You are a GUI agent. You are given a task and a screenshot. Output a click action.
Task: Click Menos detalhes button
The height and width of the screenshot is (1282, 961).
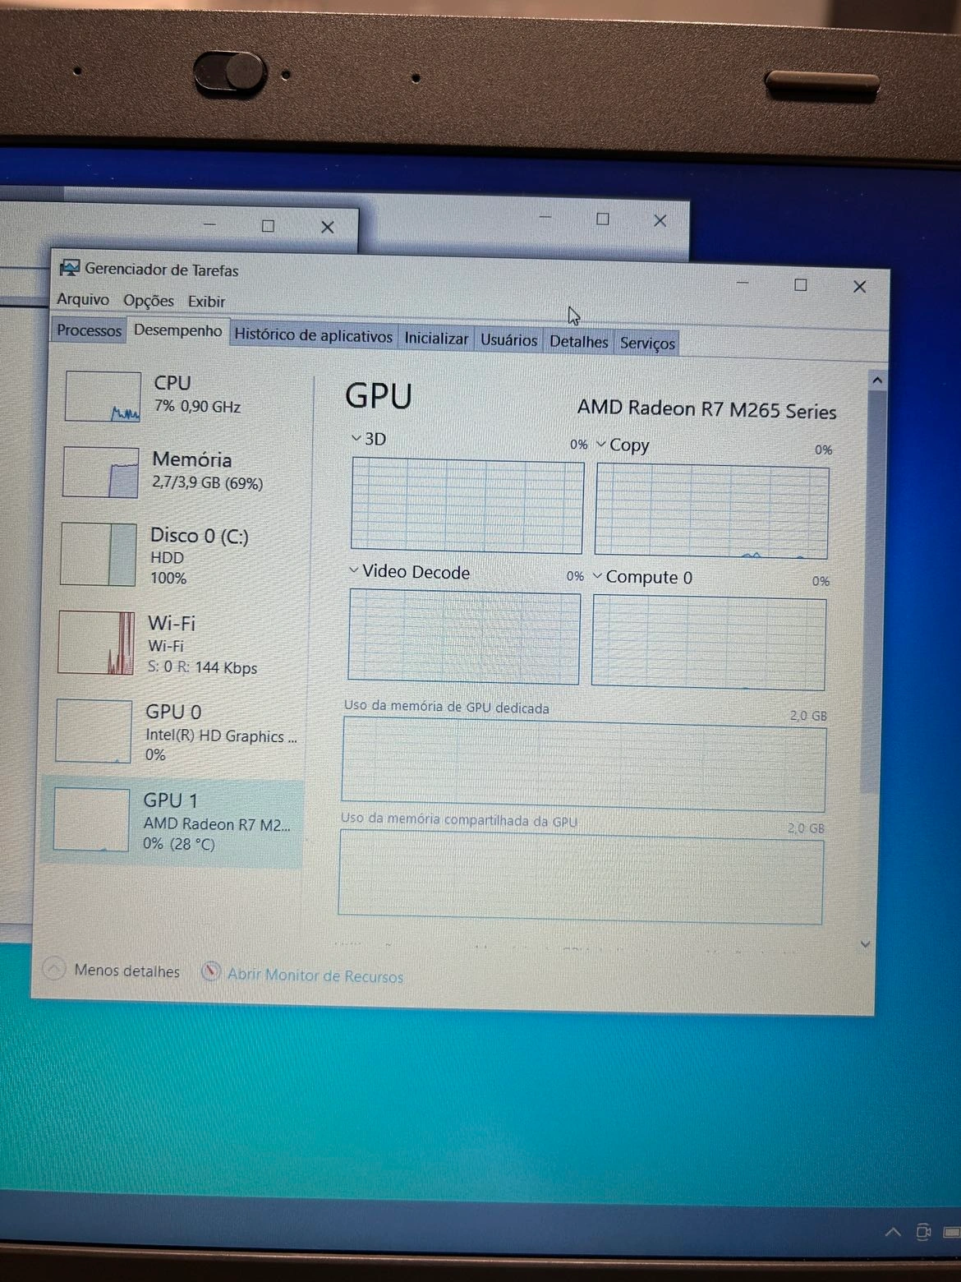(x=126, y=971)
